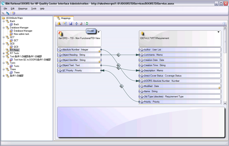Viewport: 229px width, 146px height.
Task: Click the scroll down arrow of mapping pane
Action: [x=225, y=103]
